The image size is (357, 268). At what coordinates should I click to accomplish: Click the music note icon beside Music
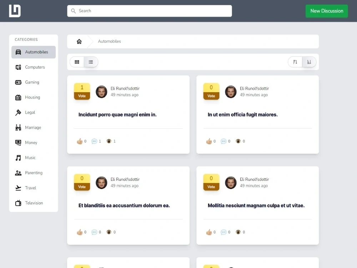pos(18,158)
